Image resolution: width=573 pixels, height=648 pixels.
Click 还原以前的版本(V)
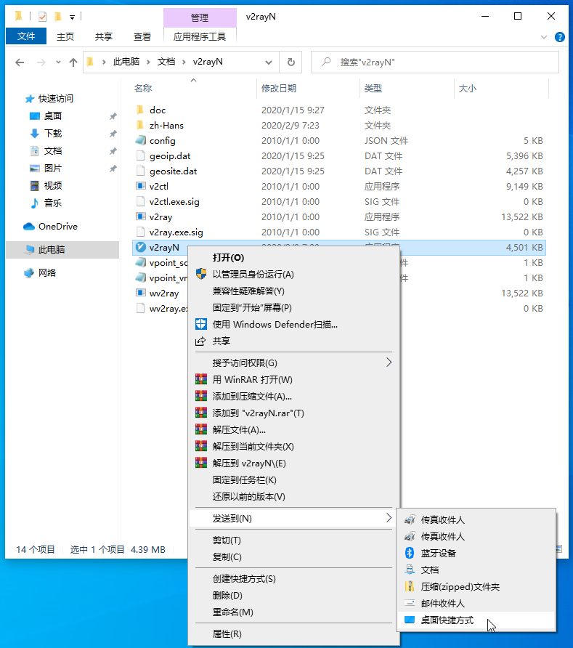(293, 496)
